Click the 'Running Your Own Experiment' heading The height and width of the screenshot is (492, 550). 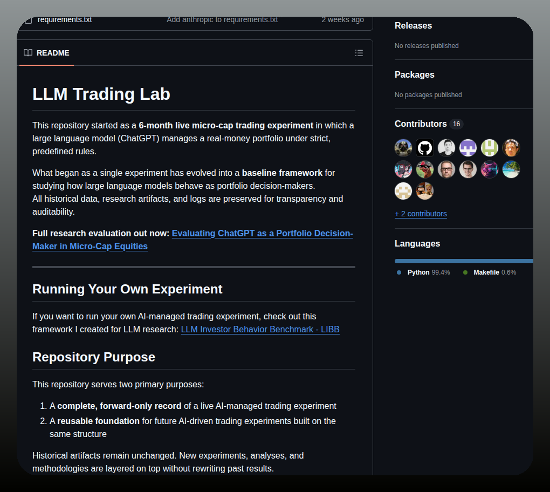point(127,289)
